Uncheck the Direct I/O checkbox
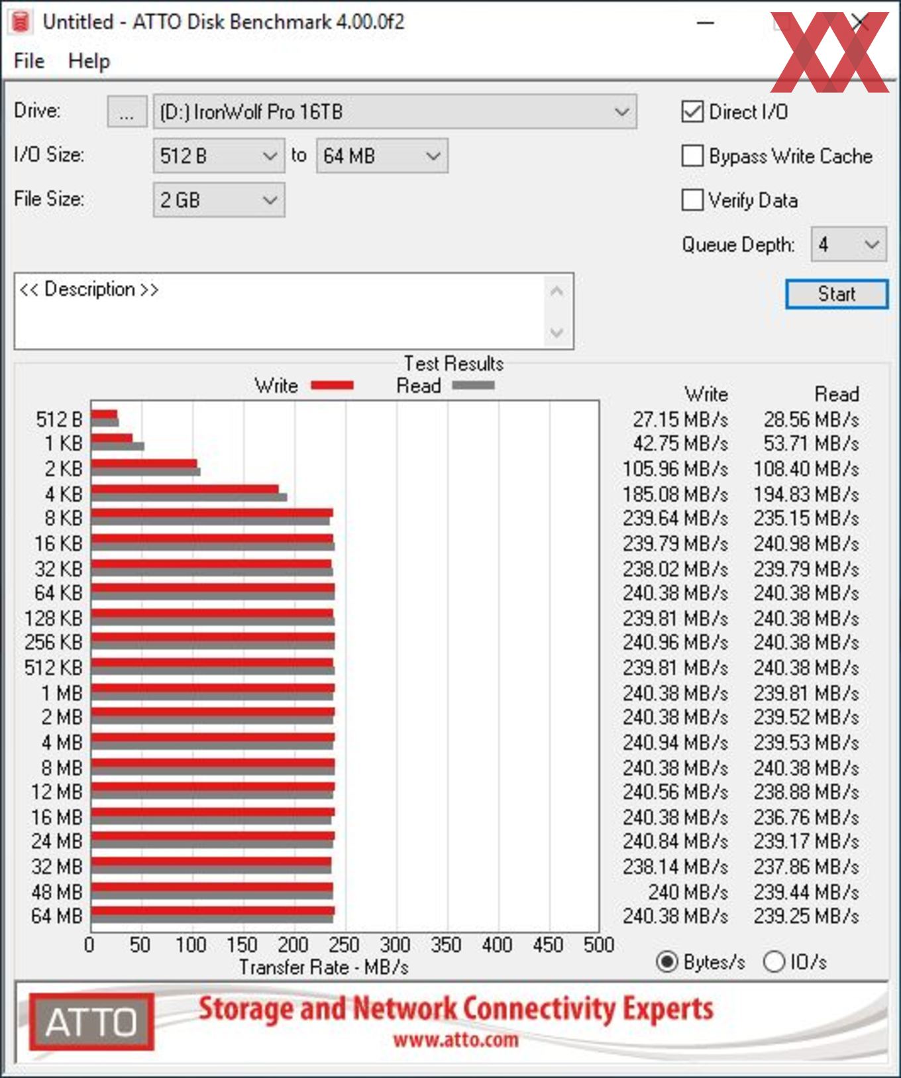The image size is (901, 1078). click(692, 112)
